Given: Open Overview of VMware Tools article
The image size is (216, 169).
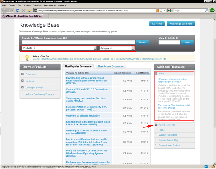Looking at the screenshot, I should 83,115.
